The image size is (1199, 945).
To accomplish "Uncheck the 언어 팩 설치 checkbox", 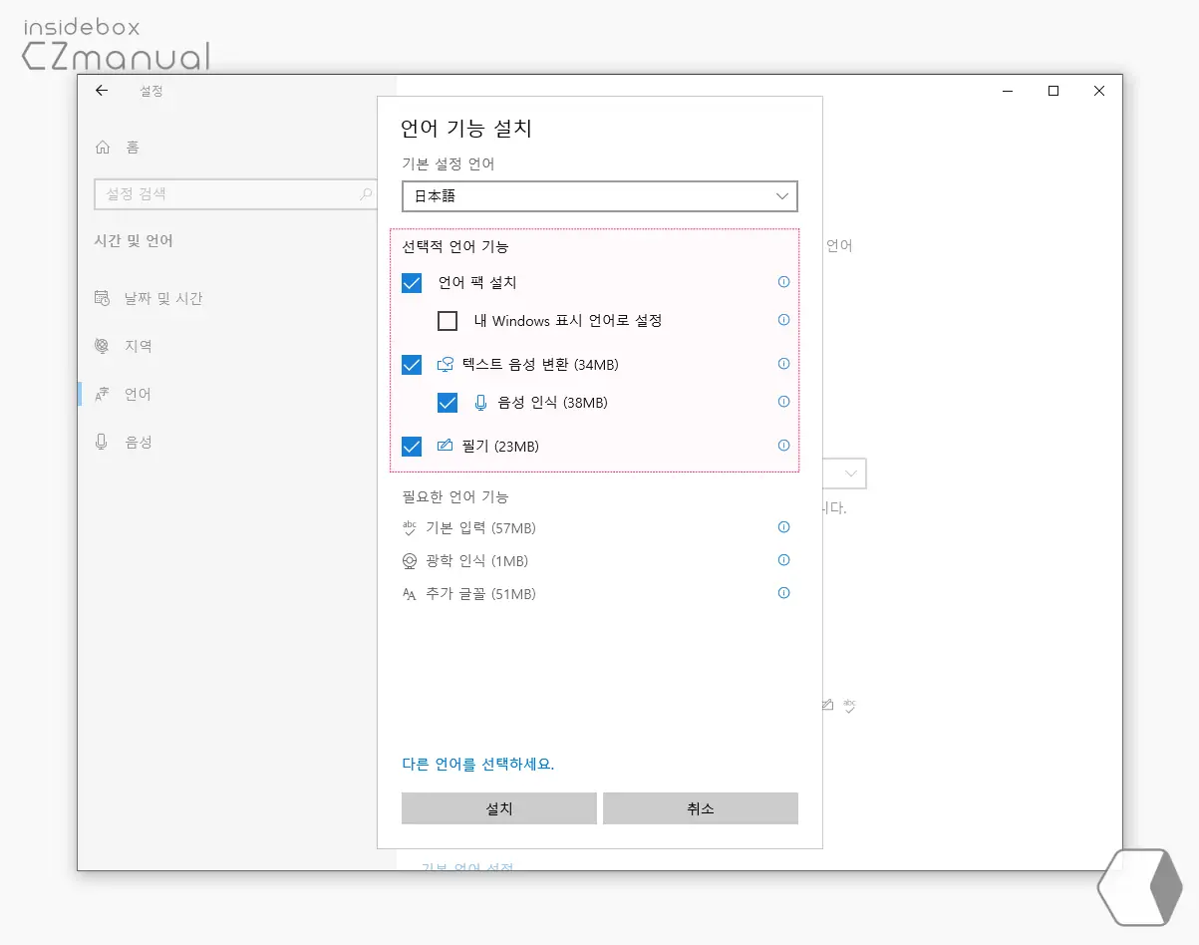I will (x=412, y=282).
